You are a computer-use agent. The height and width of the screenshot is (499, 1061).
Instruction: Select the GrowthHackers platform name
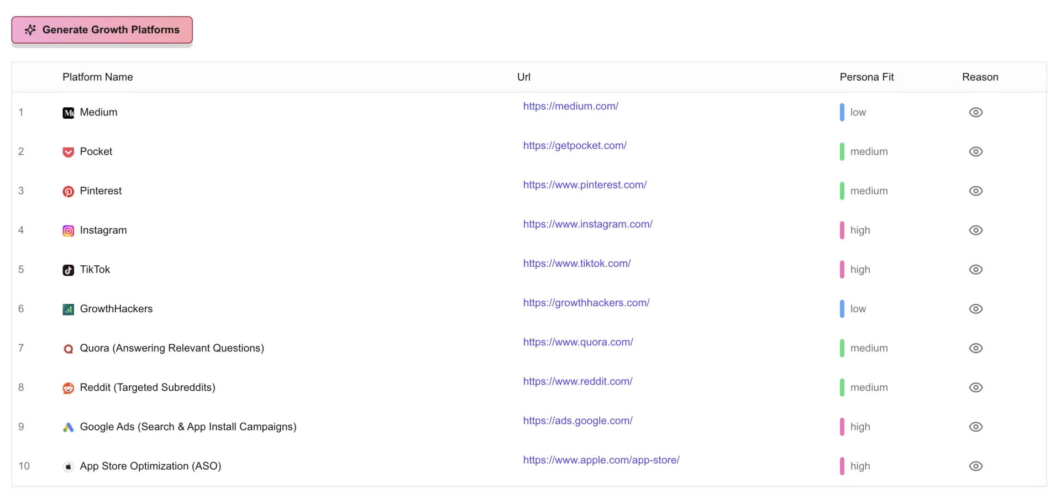click(116, 308)
